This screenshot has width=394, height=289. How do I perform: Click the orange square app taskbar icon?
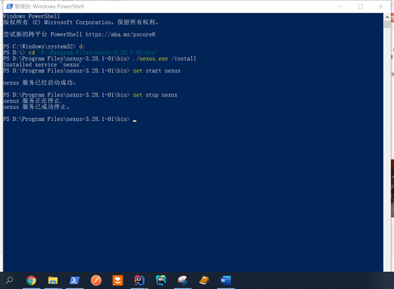coord(118,280)
